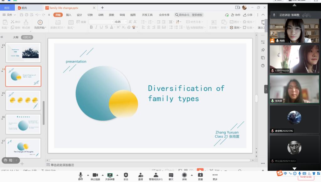
Task: Expand recording options arrow next to 录制
Action: [x=192, y=175]
